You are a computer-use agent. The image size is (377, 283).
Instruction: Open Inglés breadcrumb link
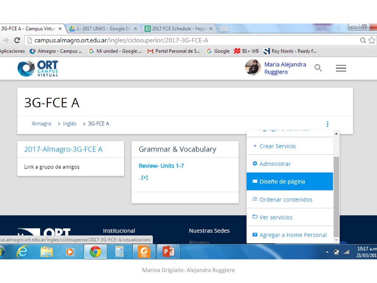point(70,123)
